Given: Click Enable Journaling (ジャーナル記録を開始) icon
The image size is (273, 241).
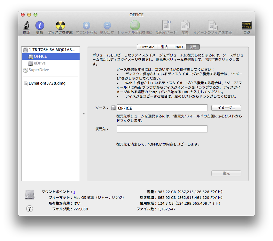Looking at the screenshot, I should point(135,25).
